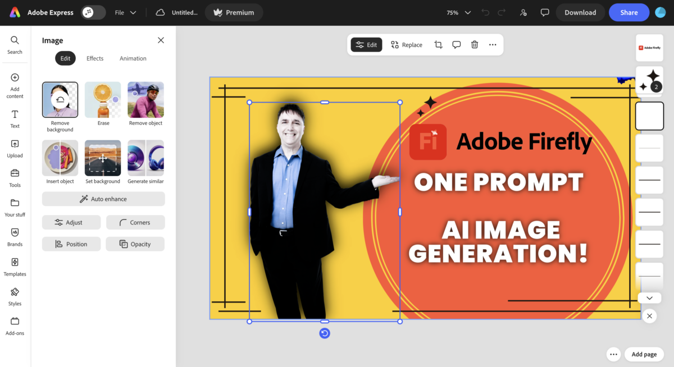Close the Image panel
The width and height of the screenshot is (674, 367).
coord(161,40)
